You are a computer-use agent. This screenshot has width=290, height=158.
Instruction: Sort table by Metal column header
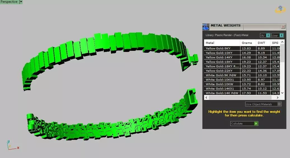pyautogui.click(x=222, y=43)
